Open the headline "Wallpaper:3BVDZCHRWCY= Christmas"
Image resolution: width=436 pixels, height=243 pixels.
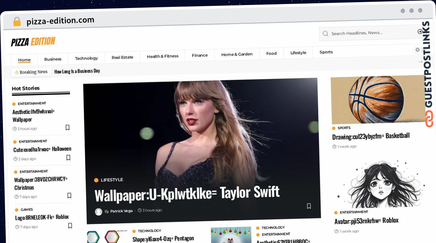coord(41,183)
